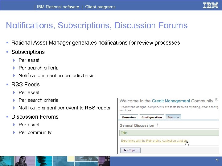
Task: Switch to the Configuration tab
Action: 152,117
